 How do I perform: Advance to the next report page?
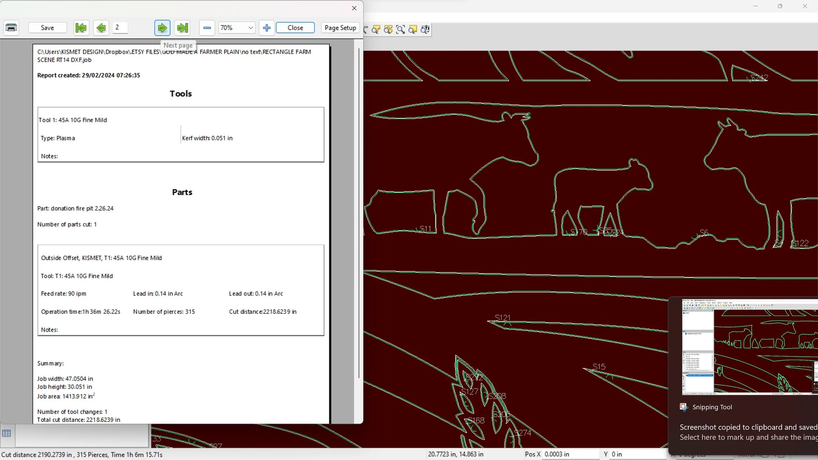(162, 28)
